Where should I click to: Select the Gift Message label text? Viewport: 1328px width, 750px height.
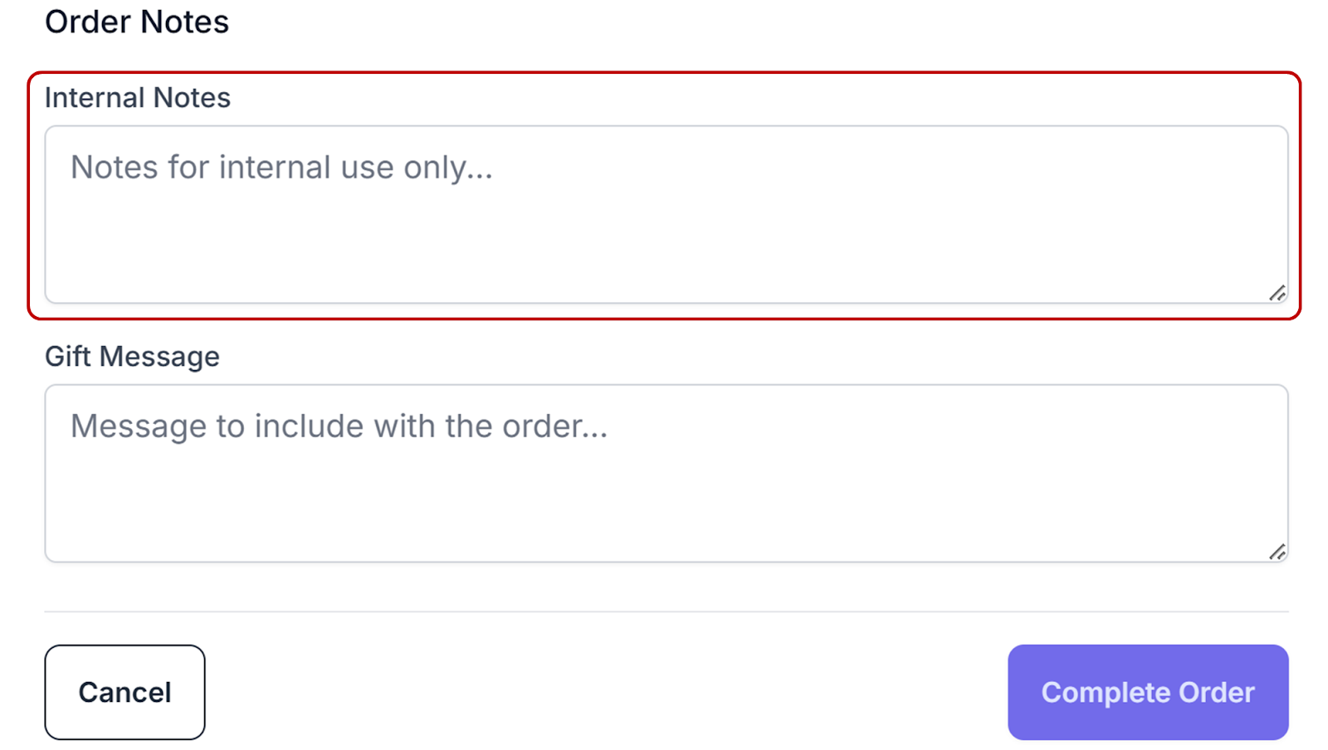(x=132, y=357)
